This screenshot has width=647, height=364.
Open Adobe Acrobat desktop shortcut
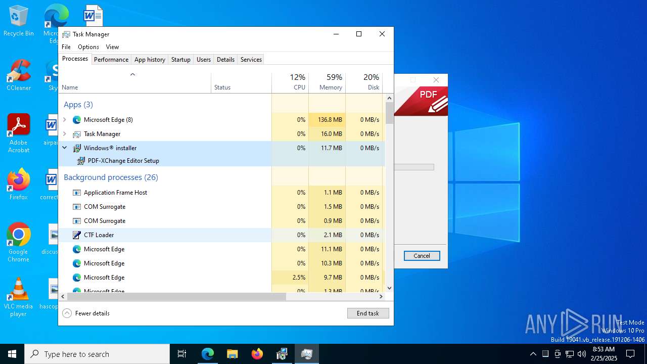point(19,133)
